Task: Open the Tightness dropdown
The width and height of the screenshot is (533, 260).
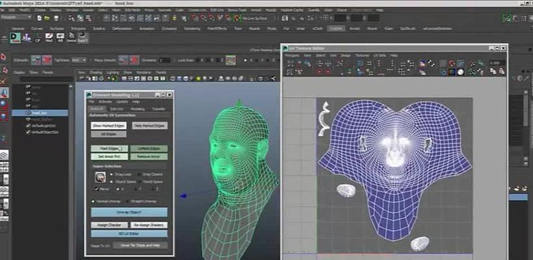Action: (x=79, y=60)
